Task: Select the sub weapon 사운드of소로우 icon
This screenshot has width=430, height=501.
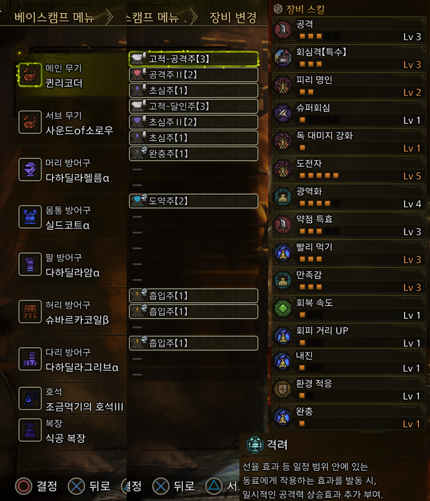Action: 30,122
